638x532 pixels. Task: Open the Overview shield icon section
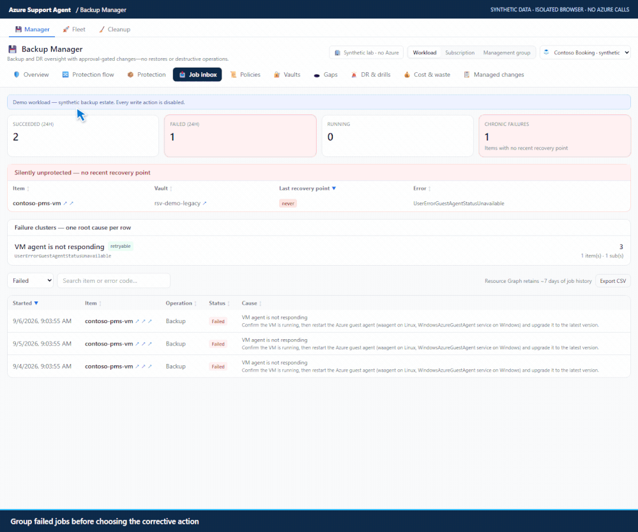[x=31, y=75]
